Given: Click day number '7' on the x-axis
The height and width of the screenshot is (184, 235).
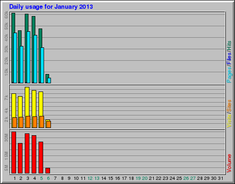Looking at the screenshot, I should pyautogui.click(x=55, y=178).
